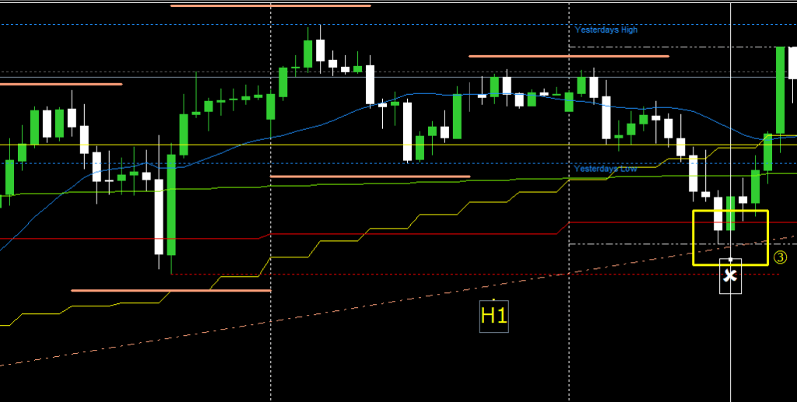Select the red dotted horizontal support line

coord(467,274)
